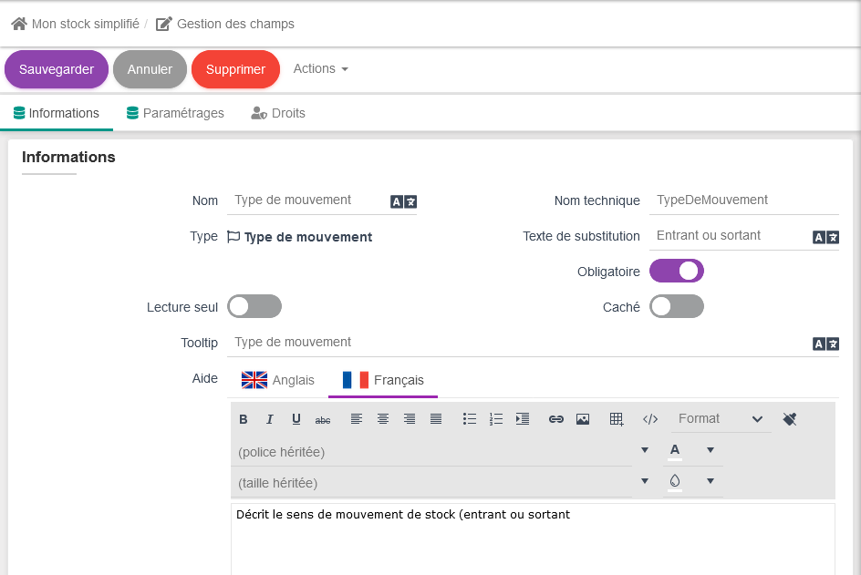Open the Format dropdown

[x=721, y=419]
